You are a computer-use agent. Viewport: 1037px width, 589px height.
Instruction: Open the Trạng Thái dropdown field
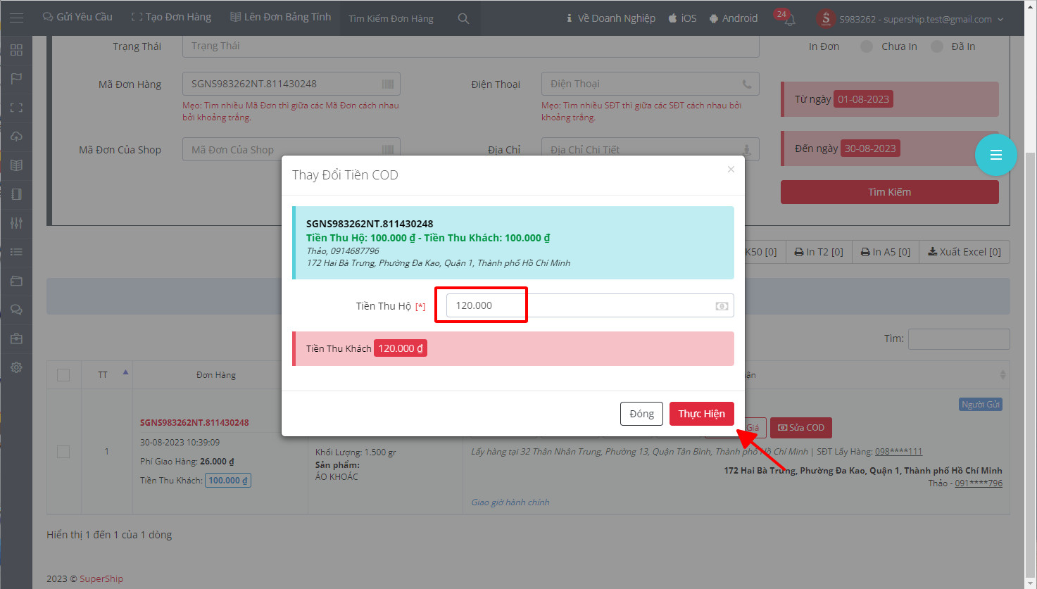pyautogui.click(x=470, y=46)
